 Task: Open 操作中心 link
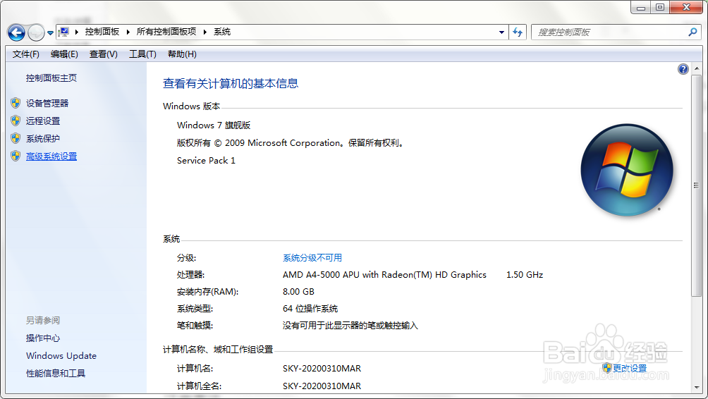click(x=43, y=338)
